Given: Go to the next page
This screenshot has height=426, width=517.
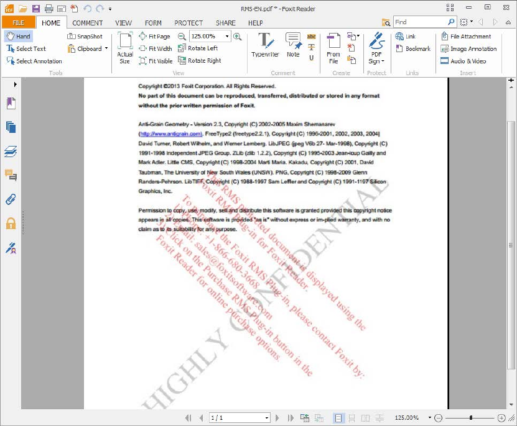Looking at the screenshot, I should (x=277, y=418).
